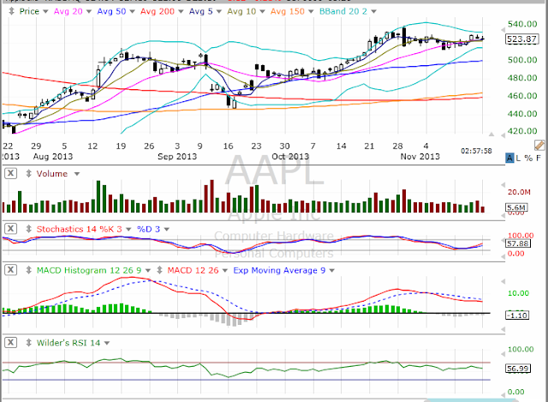Open the Price dropdown arrow
Viewport: 548px width, 402px height.
point(45,12)
